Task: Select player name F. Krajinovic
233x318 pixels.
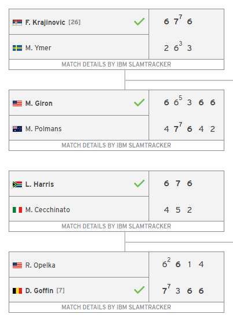Action: coord(45,23)
